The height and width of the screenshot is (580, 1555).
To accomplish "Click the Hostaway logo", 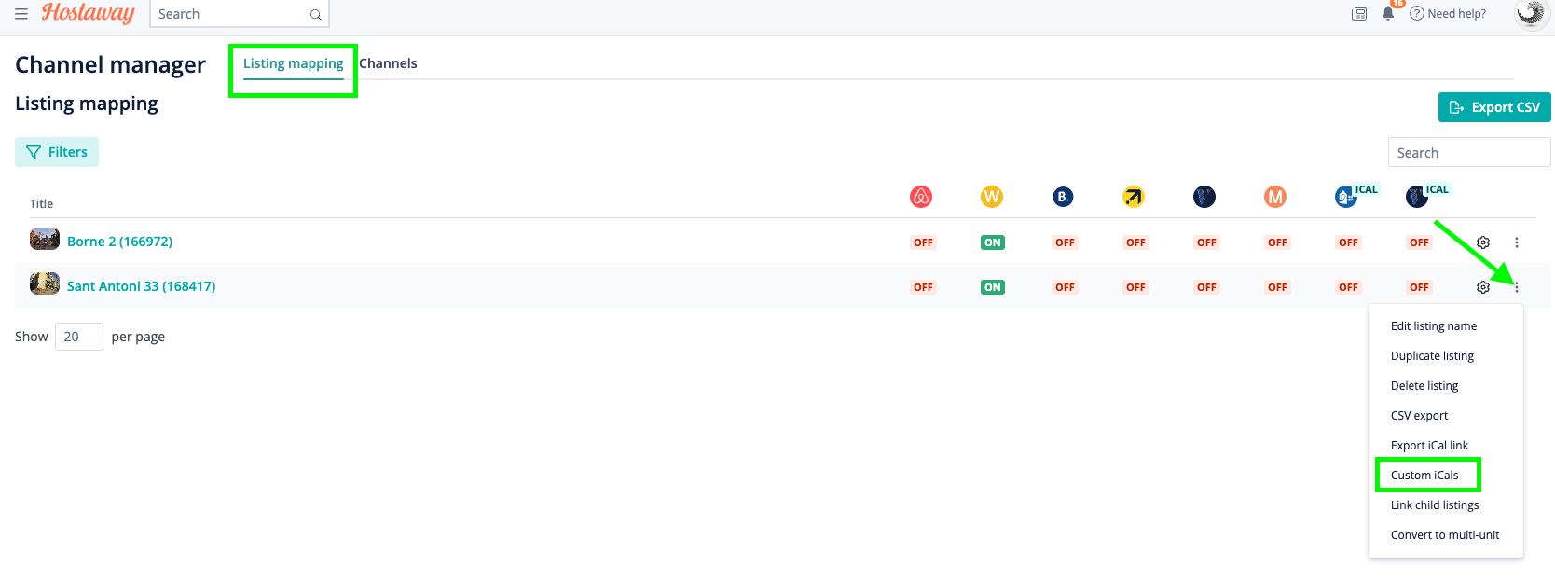I will [89, 13].
